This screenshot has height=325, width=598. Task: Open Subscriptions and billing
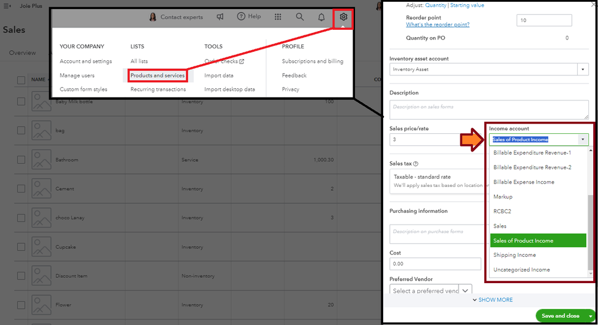click(312, 62)
